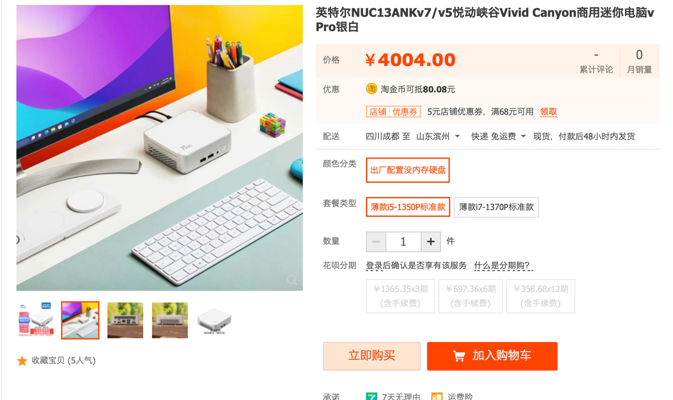The width and height of the screenshot is (673, 400).
Task: Click the 领取 coupon link
Action: (x=549, y=112)
